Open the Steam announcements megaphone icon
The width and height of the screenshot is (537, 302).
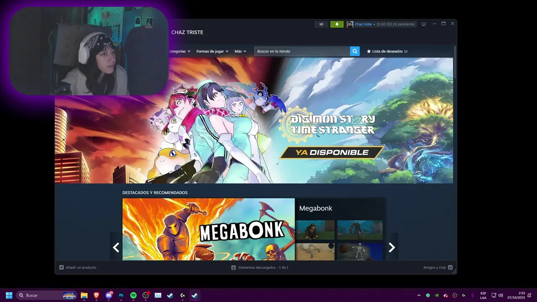321,24
